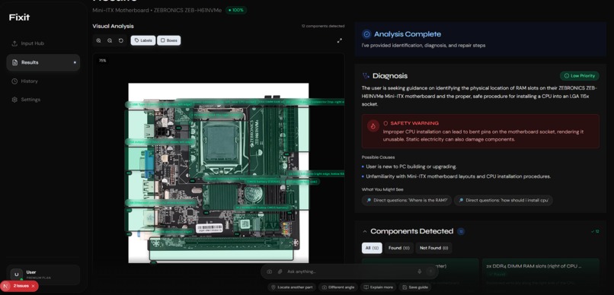
Task: Click the microphone voice input icon
Action: [420, 271]
